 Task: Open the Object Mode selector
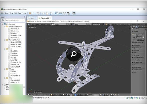pos(56,95)
